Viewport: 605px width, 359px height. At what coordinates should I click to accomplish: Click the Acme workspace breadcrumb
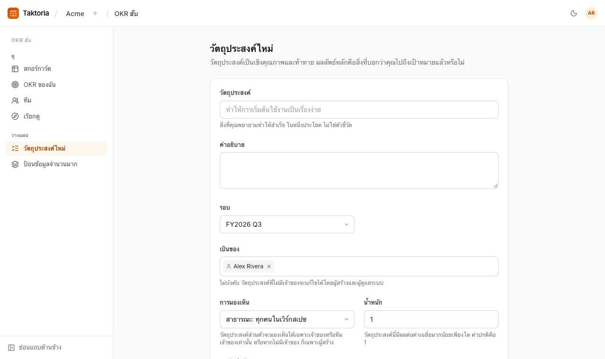pos(75,14)
